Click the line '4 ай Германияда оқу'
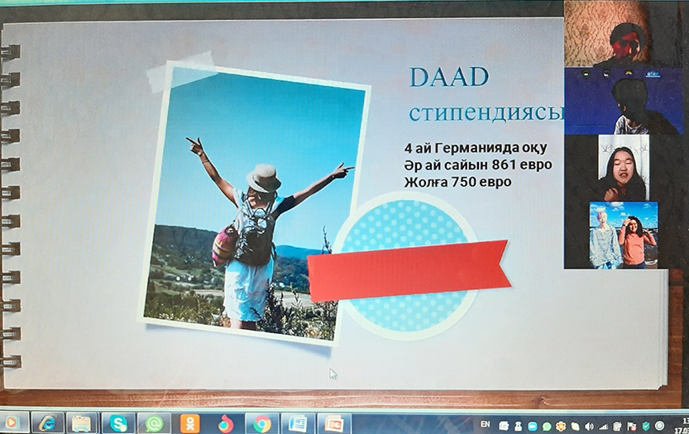The width and height of the screenshot is (689, 434). tap(476, 148)
